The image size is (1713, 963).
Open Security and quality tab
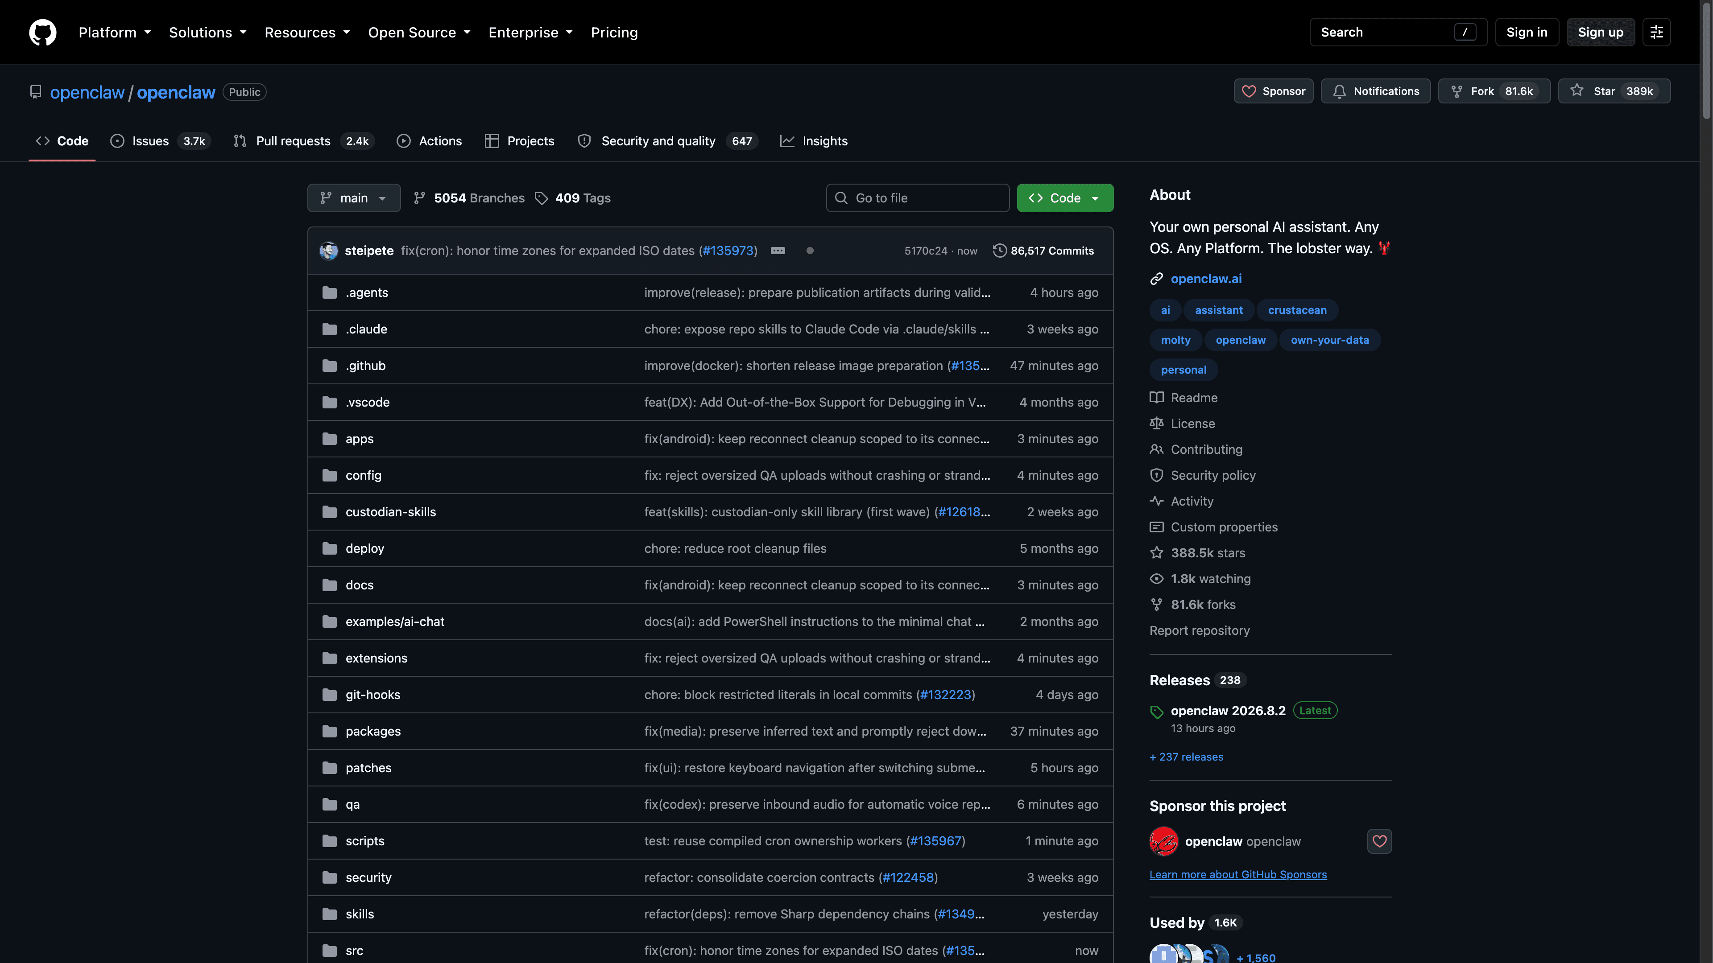(668, 141)
